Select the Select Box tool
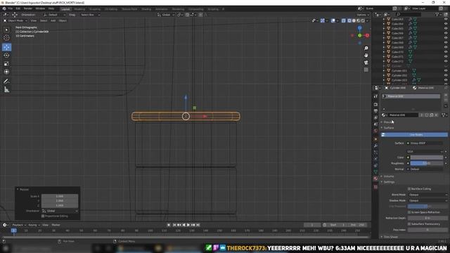The width and height of the screenshot is (450, 253). click(6, 30)
